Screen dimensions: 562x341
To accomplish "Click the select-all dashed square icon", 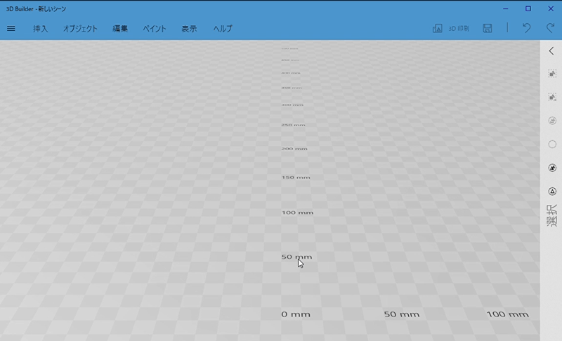I will coord(552,74).
